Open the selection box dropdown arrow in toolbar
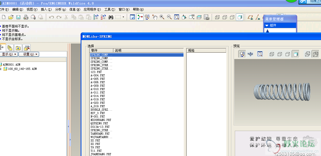This screenshot has width=321, height=156. [123, 17]
